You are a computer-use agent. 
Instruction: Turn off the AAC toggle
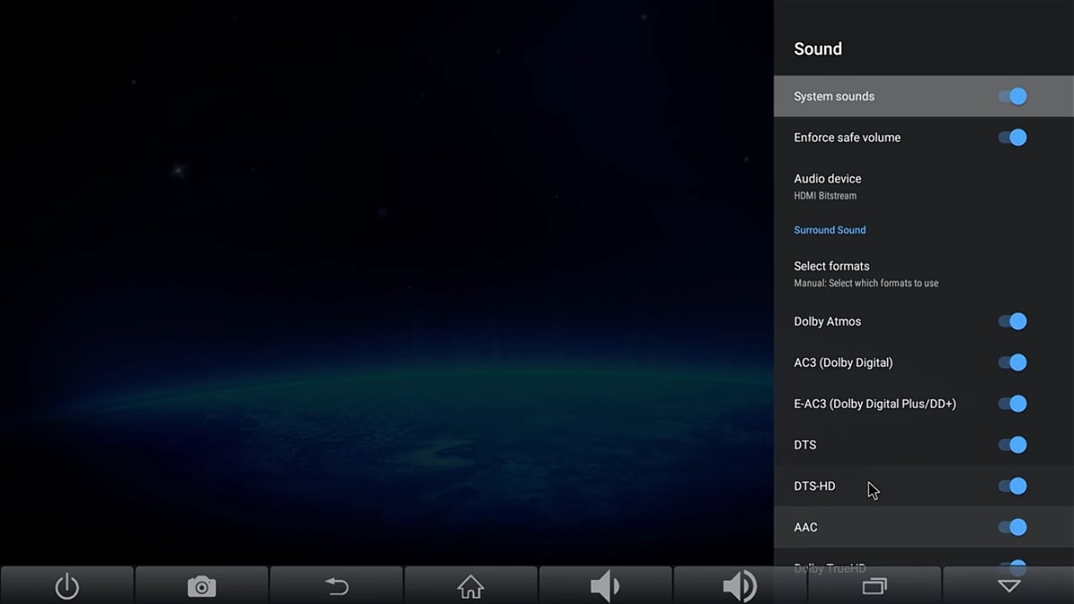click(1012, 527)
